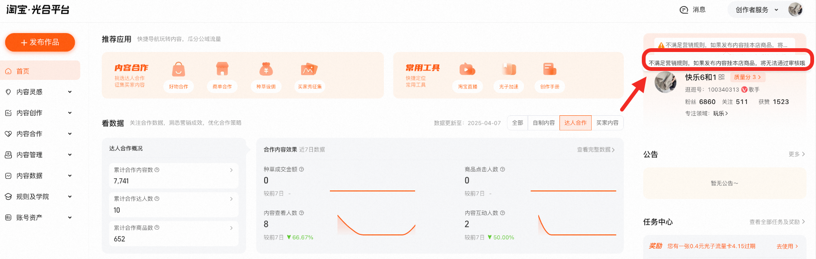Open the 创作者服务 dropdown
Screen dimensions: 816x259
[x=757, y=10]
